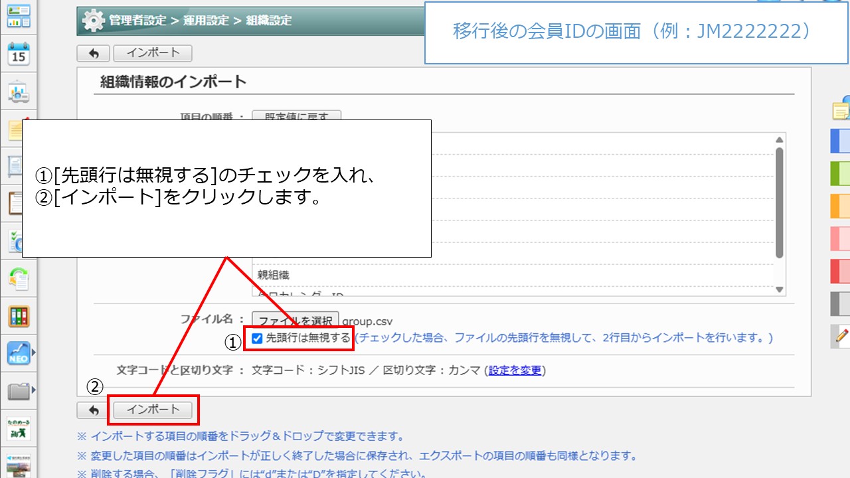Click the bottom インポート button
This screenshot has width=850, height=478.
click(x=153, y=410)
